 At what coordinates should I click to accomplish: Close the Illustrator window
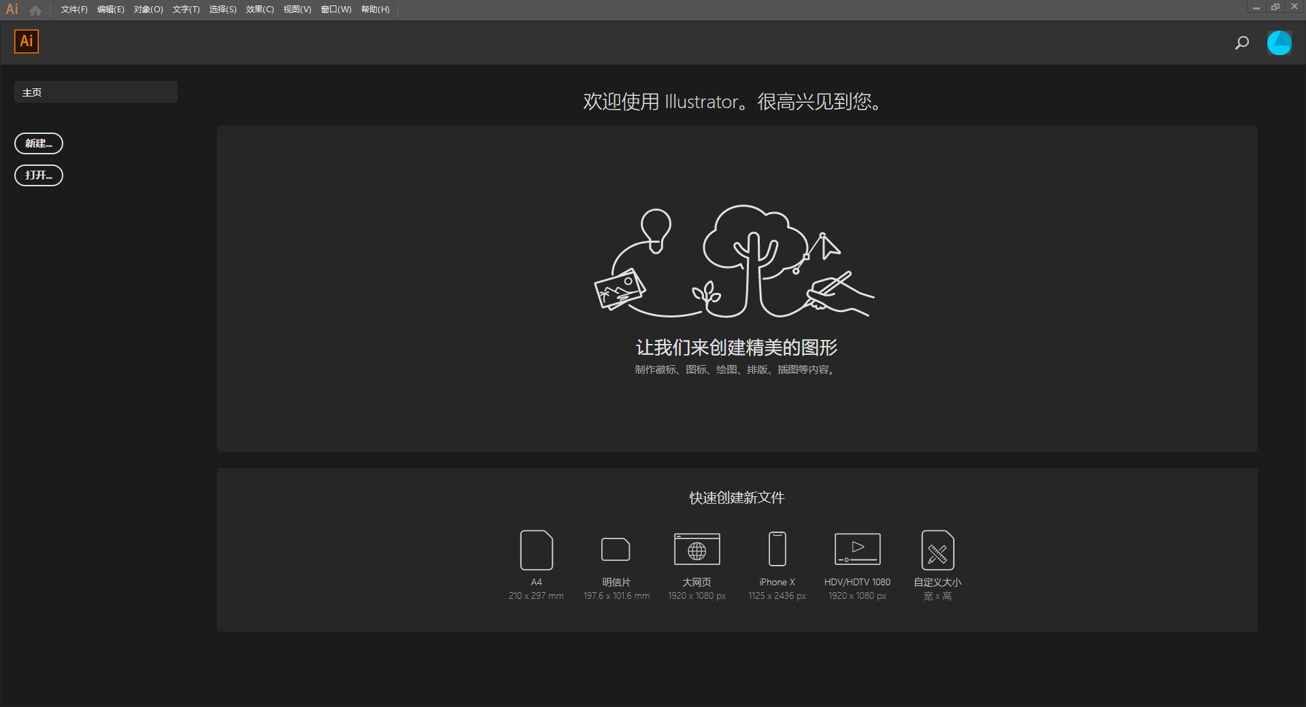[1294, 7]
